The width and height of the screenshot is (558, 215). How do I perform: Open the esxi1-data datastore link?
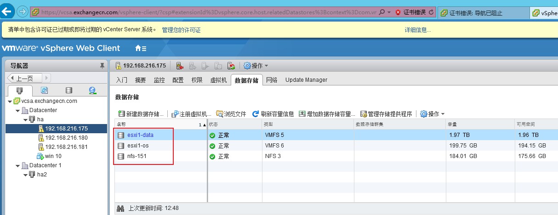click(140, 135)
